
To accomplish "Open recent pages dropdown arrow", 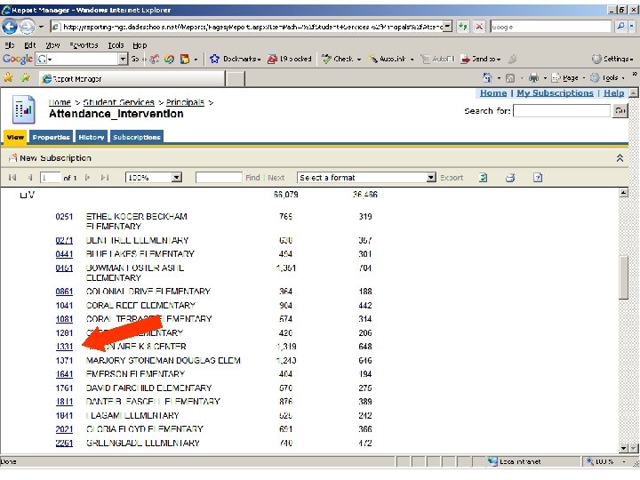I will pos(41,27).
